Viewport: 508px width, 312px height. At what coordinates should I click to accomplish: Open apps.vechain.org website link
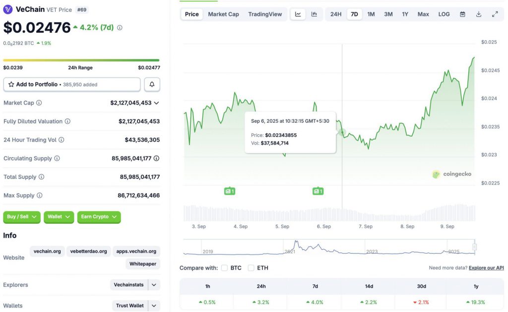[136, 251]
